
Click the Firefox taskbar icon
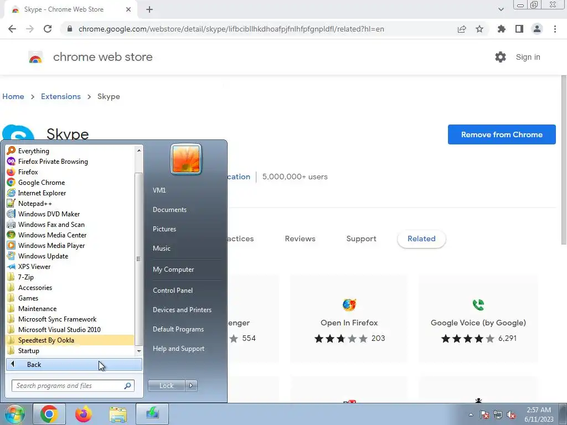tap(84, 414)
